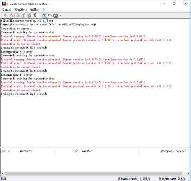Click the Transfer column header
This screenshot has width=191, height=181.
click(x=86, y=151)
